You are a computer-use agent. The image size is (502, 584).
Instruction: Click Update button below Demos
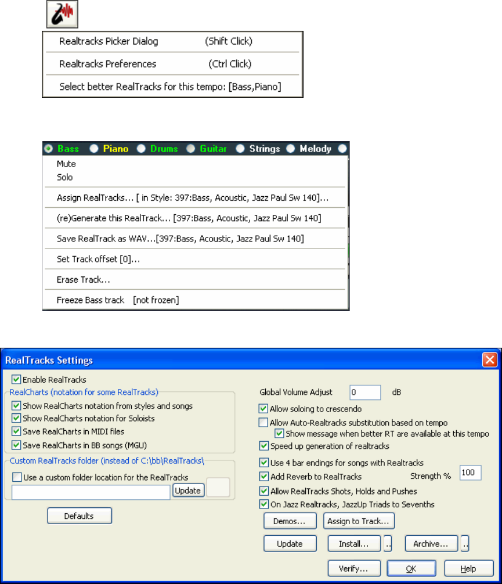click(x=290, y=544)
